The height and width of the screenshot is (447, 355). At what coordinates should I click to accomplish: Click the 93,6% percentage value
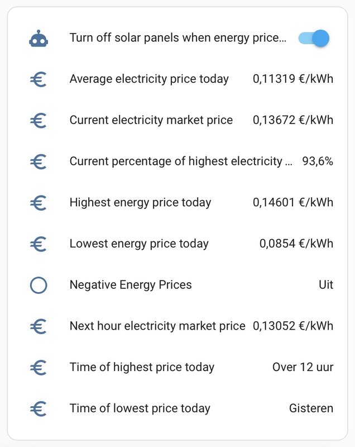tap(317, 161)
